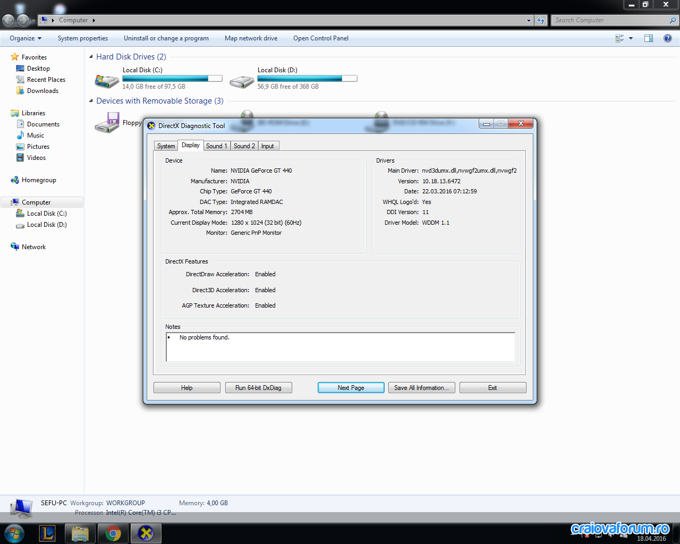Click the Computer breadcrumb dropdown arrow
Screen dimensions: 680x544
(94, 20)
